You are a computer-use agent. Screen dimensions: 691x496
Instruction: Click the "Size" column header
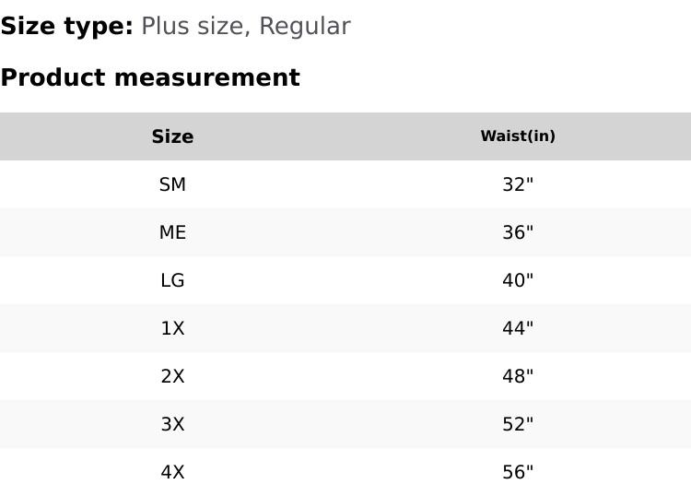172,136
